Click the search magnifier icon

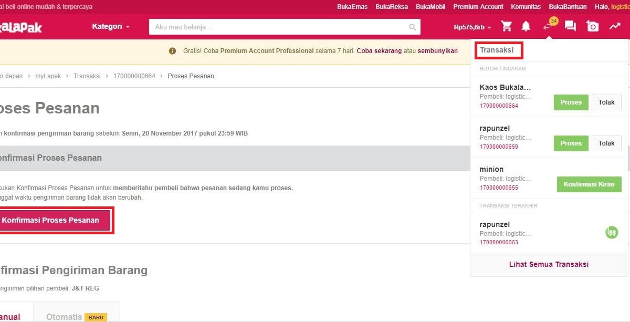(413, 27)
